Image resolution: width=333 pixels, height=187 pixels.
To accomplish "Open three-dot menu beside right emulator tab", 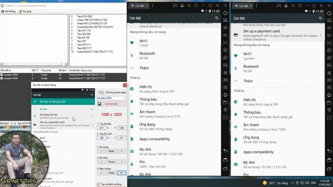I will (x=257, y=6).
